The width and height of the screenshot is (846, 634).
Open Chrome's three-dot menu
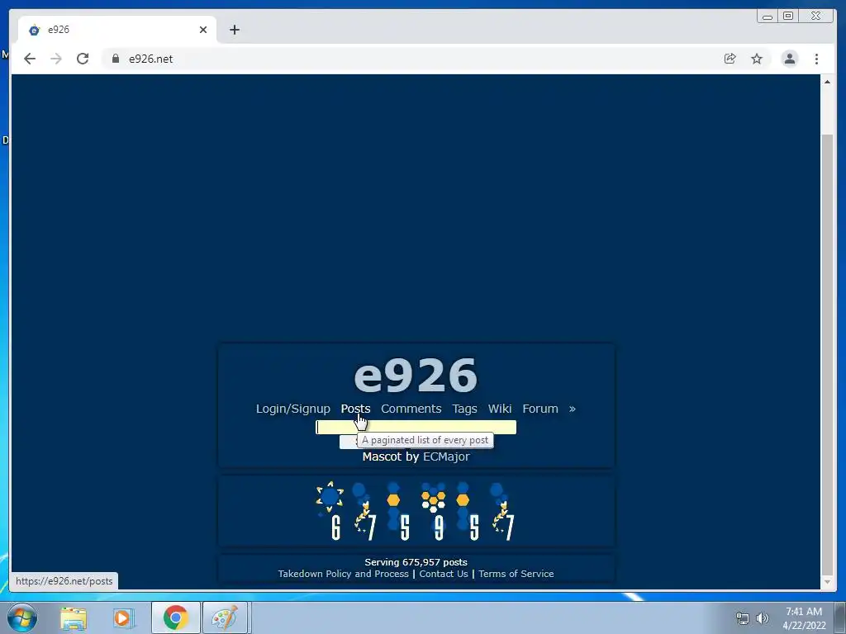click(816, 59)
